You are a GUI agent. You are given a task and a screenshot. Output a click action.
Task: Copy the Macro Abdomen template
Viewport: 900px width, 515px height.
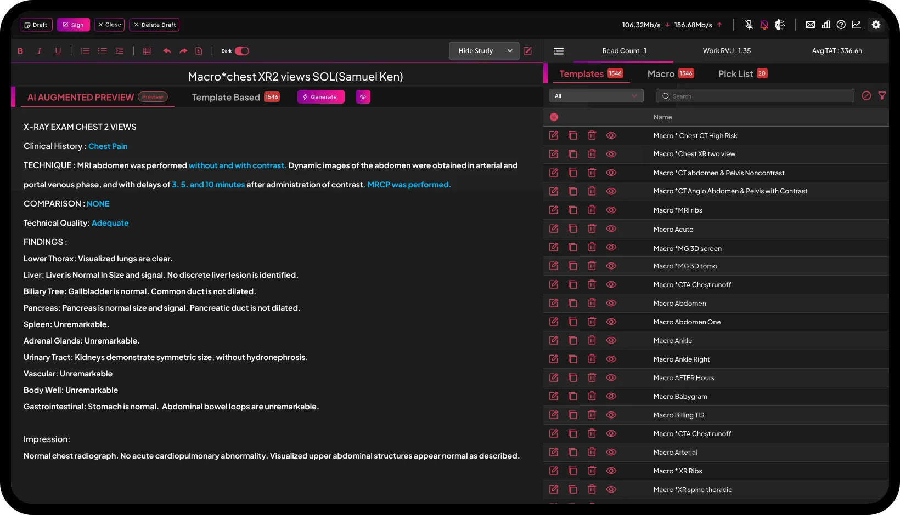point(572,303)
